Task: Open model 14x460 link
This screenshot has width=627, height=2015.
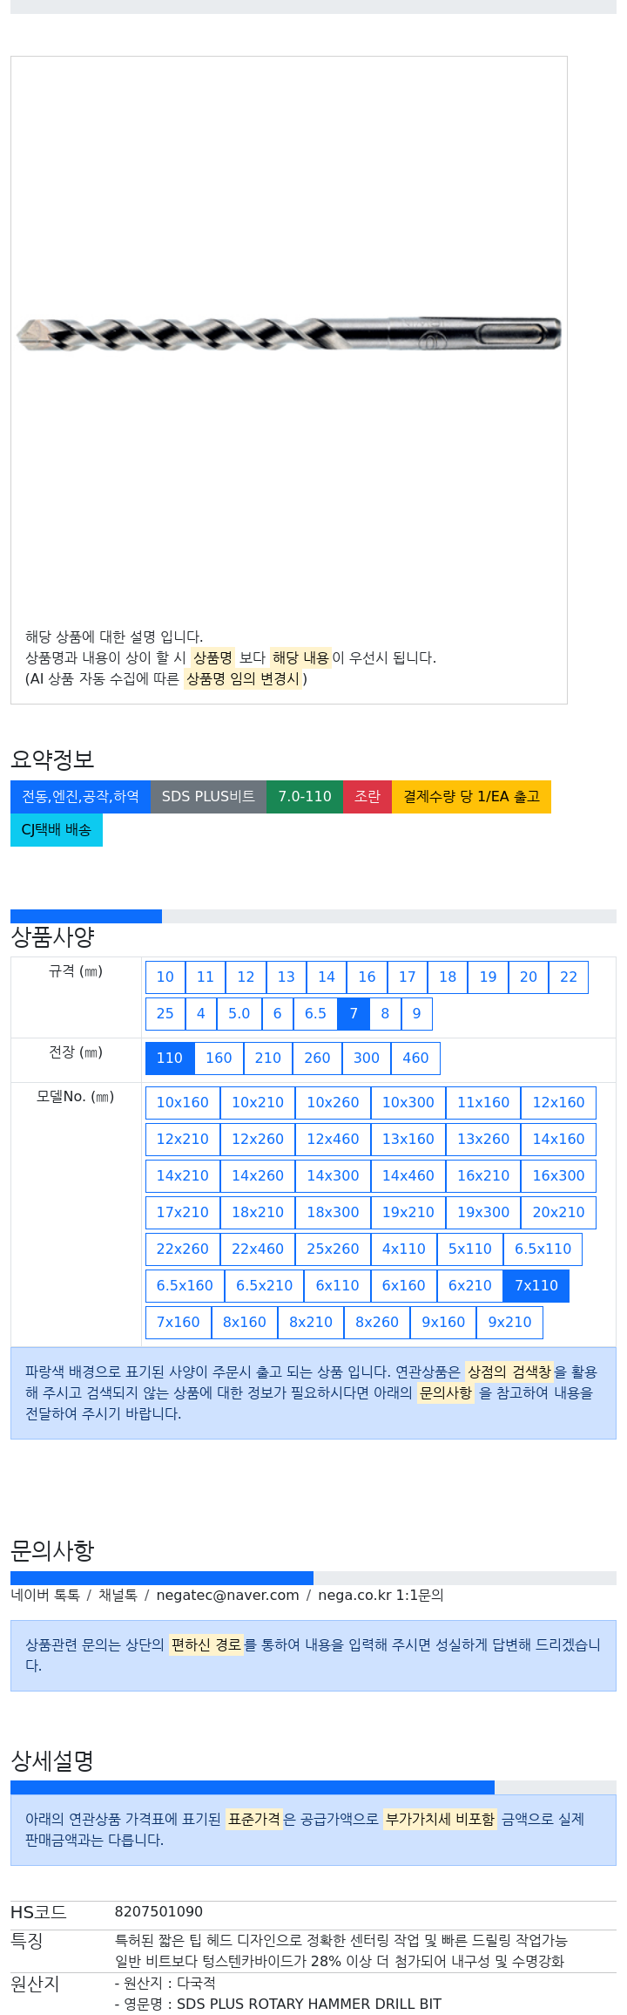Action: [x=408, y=1176]
